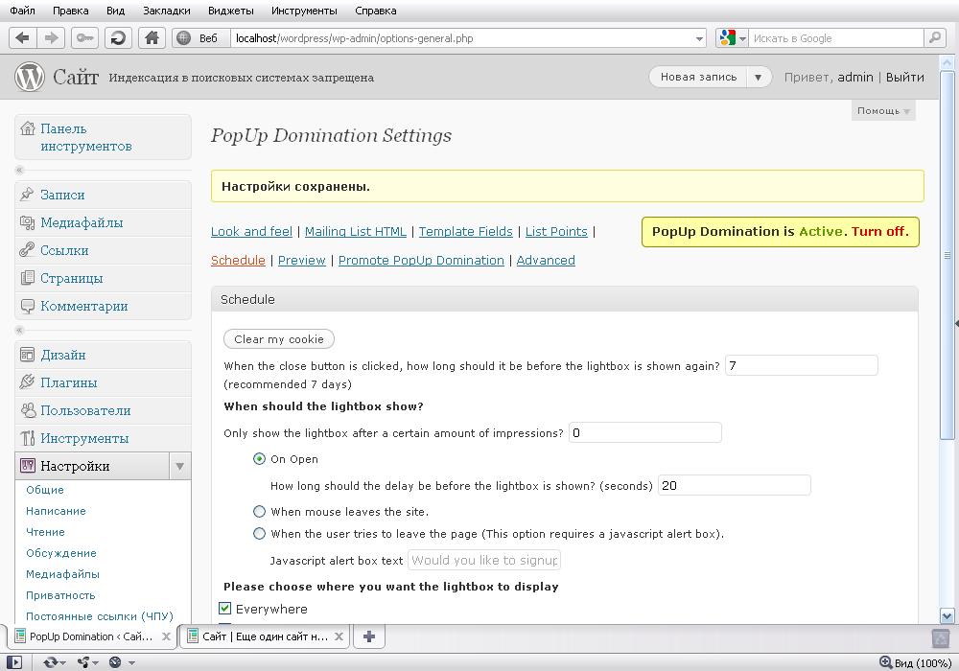This screenshot has height=671, width=959.
Task: Open the Виджеты menu
Action: (x=230, y=11)
